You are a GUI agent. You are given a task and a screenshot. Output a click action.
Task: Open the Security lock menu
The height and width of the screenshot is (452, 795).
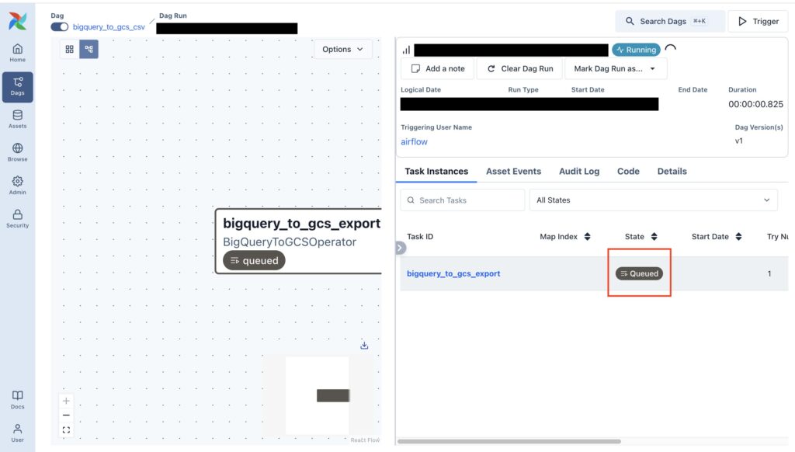[x=17, y=218]
